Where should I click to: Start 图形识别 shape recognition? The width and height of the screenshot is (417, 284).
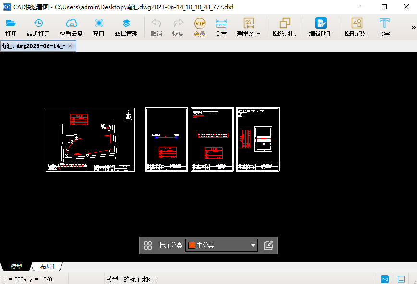pyautogui.click(x=356, y=27)
